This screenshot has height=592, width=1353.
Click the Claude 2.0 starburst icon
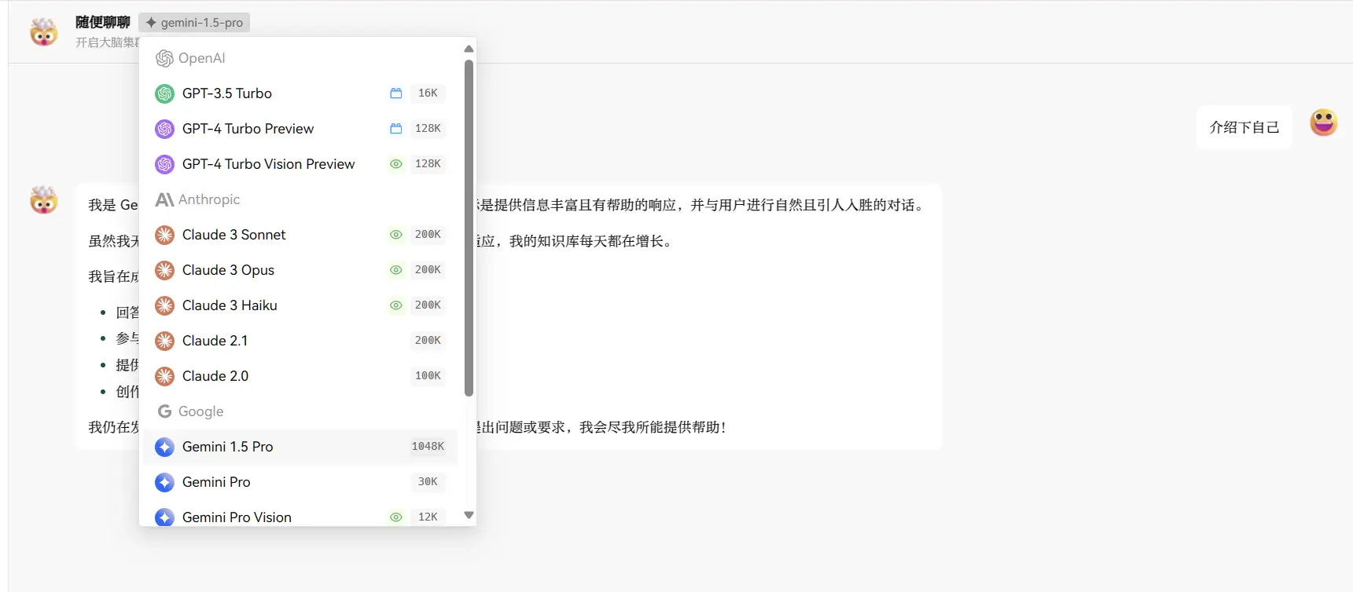pos(164,376)
